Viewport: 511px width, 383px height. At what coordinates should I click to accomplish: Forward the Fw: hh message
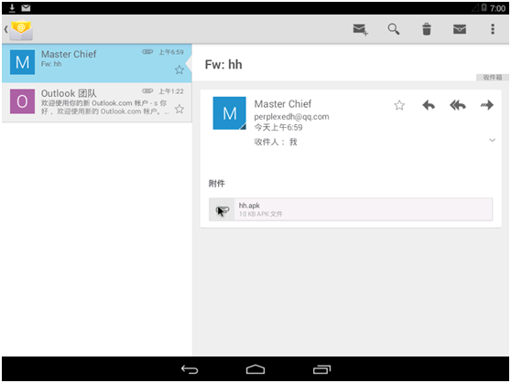(x=487, y=105)
